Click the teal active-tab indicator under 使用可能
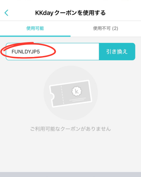This screenshot has width=141, height=177. (x=35, y=36)
